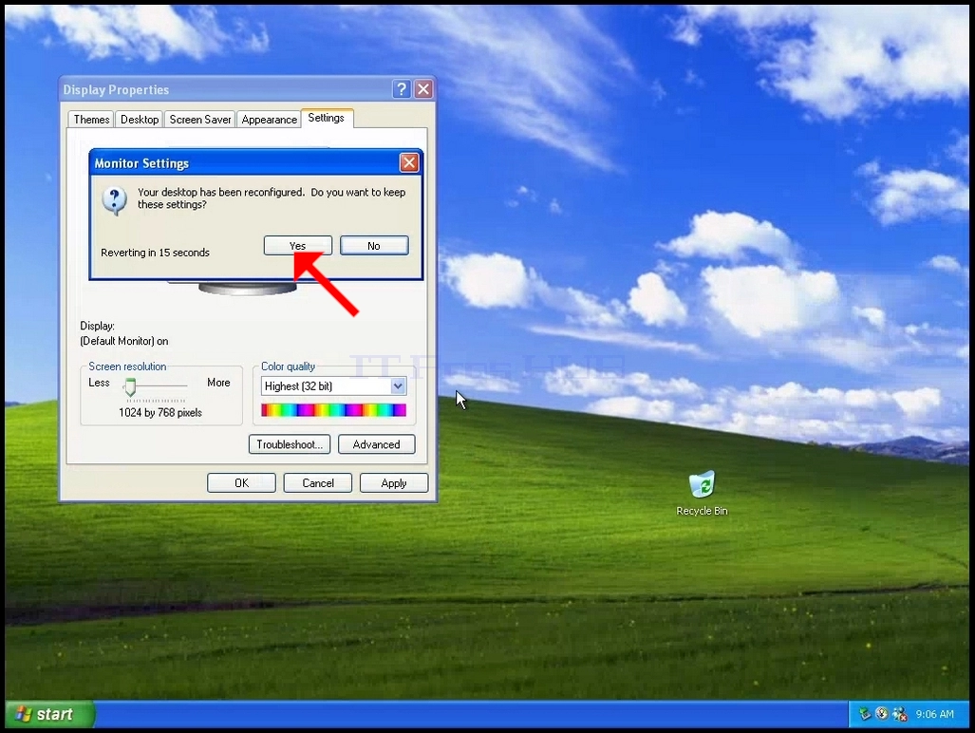Confirm keeping settings with Yes button
This screenshot has height=733, width=975.
298,246
